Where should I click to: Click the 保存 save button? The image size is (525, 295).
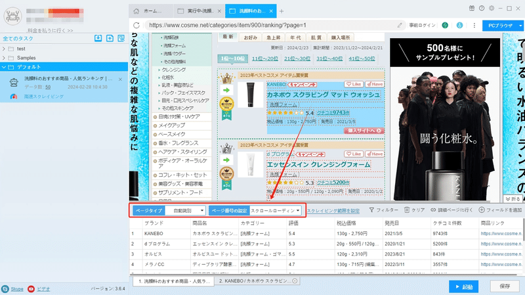[505, 286]
